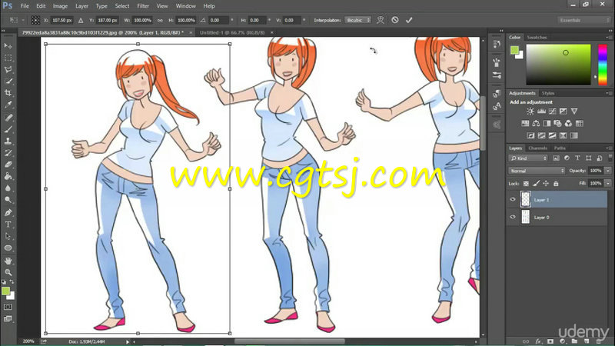The width and height of the screenshot is (615, 346).
Task: Switch to the Channels tab
Action: tap(537, 148)
